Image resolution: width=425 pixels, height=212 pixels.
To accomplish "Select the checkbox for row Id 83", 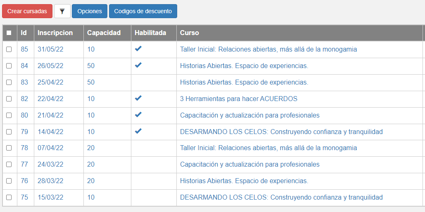I will point(9,82).
